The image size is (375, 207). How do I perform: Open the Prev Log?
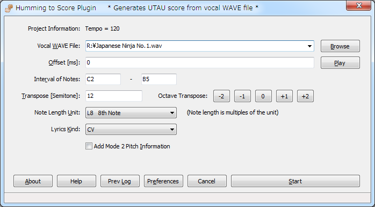(x=120, y=181)
